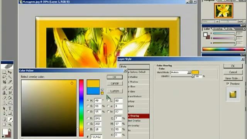
Task: Click the Custom button in Color Picker
Action: tap(115, 91)
